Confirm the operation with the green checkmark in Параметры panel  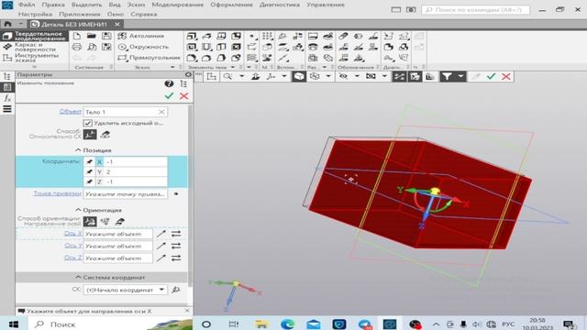point(169,96)
